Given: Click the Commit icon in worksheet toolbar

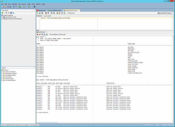Looking at the screenshot, I should 52,13.
